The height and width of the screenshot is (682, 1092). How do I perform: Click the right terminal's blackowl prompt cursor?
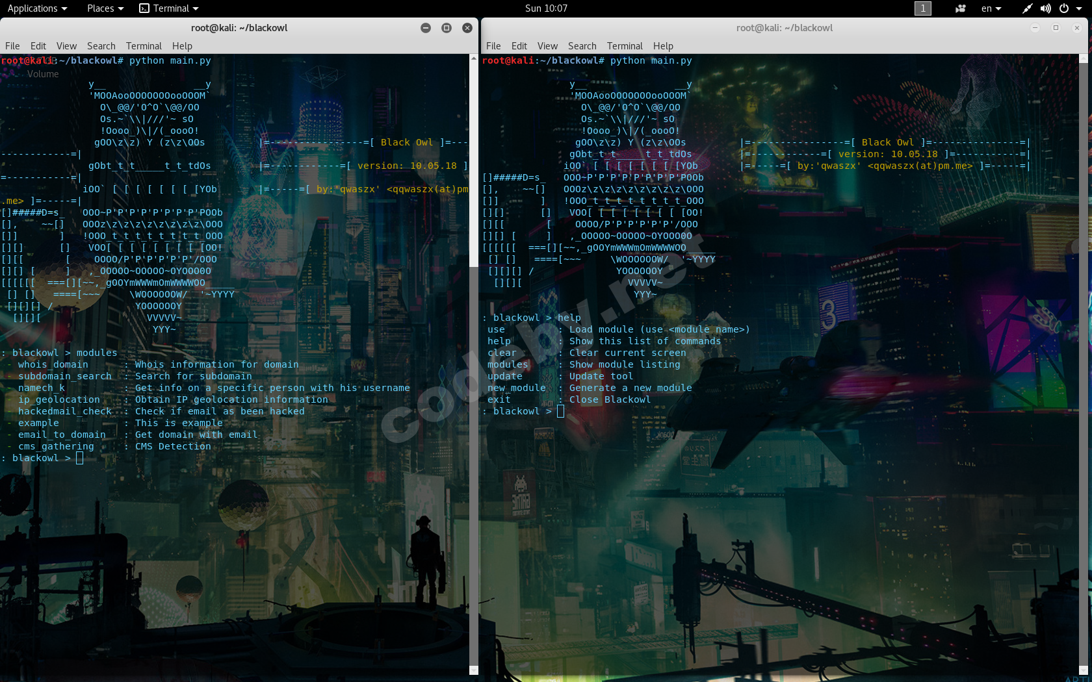tap(560, 412)
